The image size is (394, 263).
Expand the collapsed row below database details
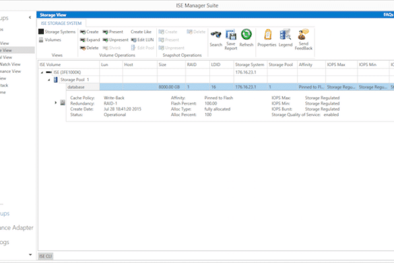pyautogui.click(x=55, y=103)
